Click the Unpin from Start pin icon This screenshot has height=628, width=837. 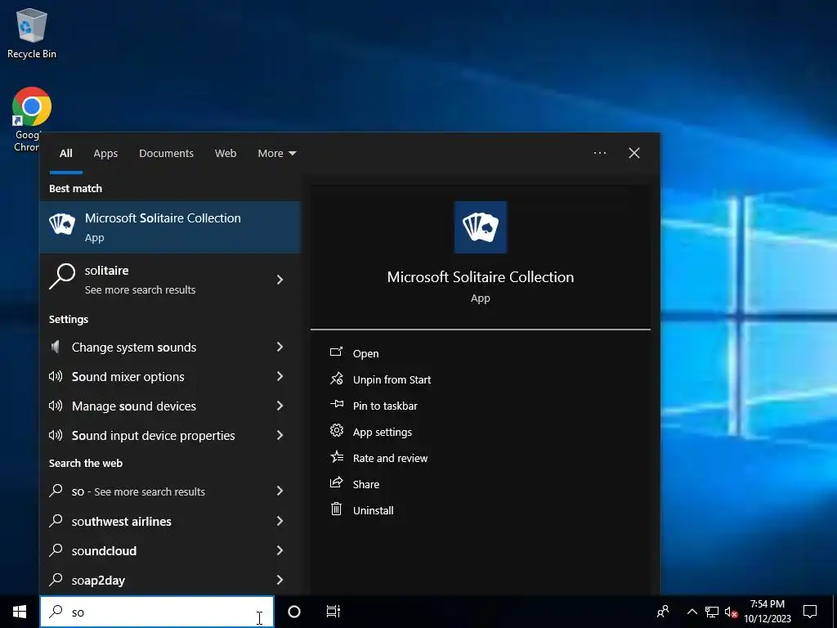click(x=336, y=379)
